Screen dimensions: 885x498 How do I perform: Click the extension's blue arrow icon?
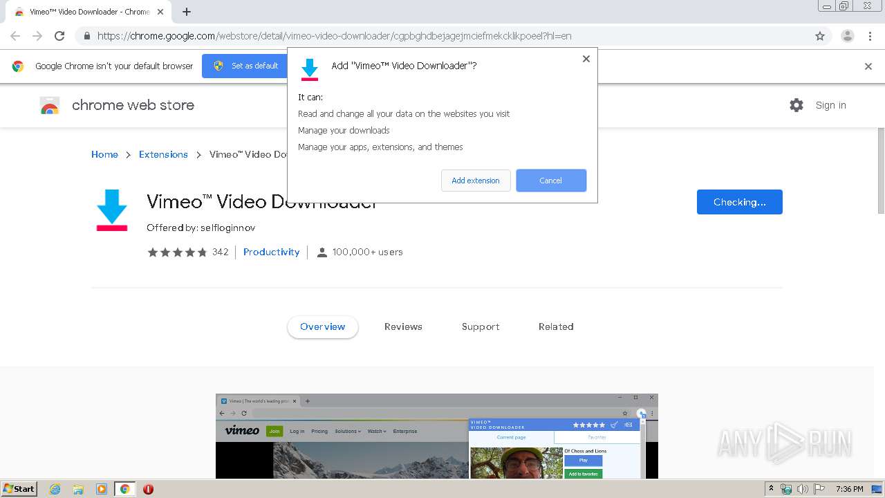coord(112,210)
